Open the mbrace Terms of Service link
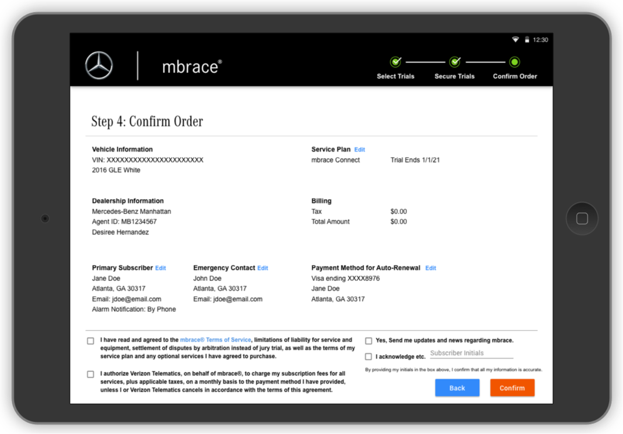The image size is (623, 434). (x=215, y=340)
